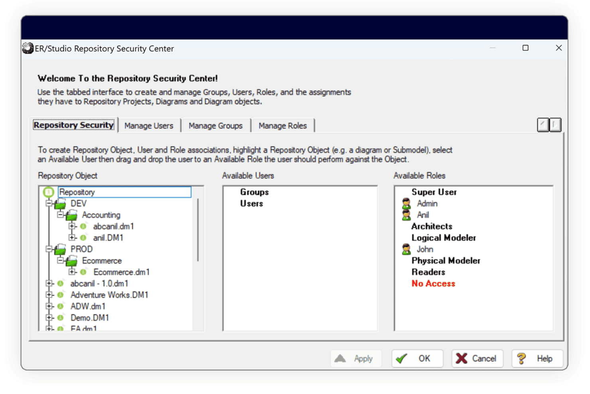
Task: Collapse the DEV project node
Action: coord(49,204)
